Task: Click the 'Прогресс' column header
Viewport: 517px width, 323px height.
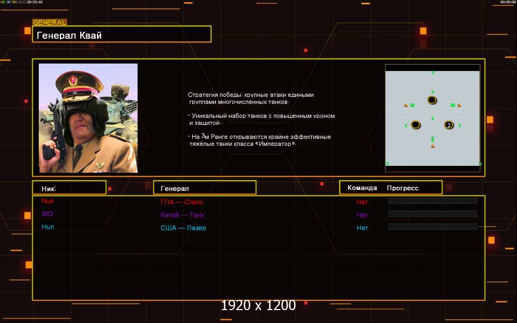Action: point(403,188)
